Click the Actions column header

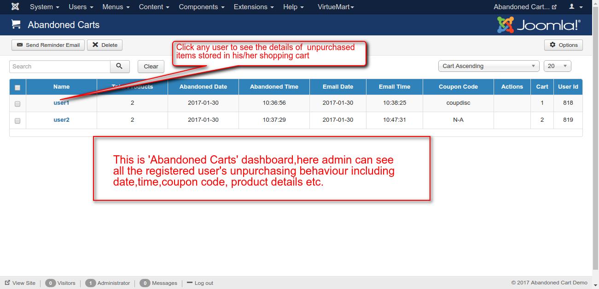click(x=512, y=87)
